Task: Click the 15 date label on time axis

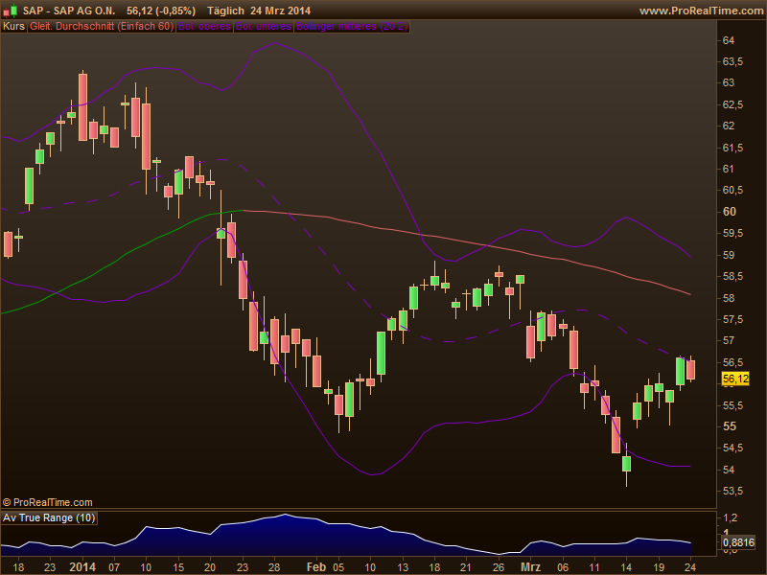Action: point(178,567)
